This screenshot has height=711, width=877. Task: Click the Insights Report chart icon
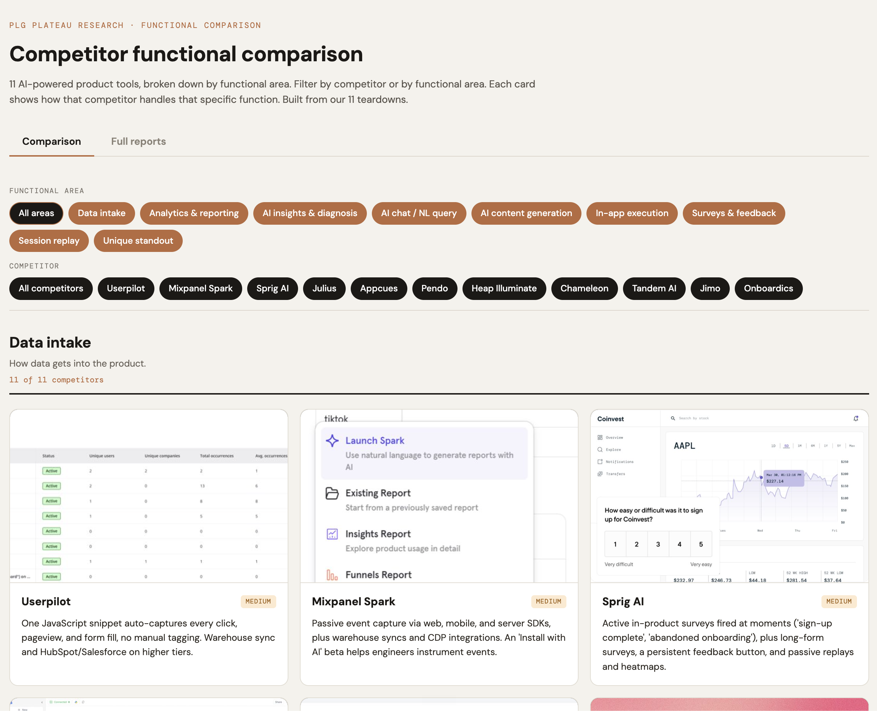(332, 534)
